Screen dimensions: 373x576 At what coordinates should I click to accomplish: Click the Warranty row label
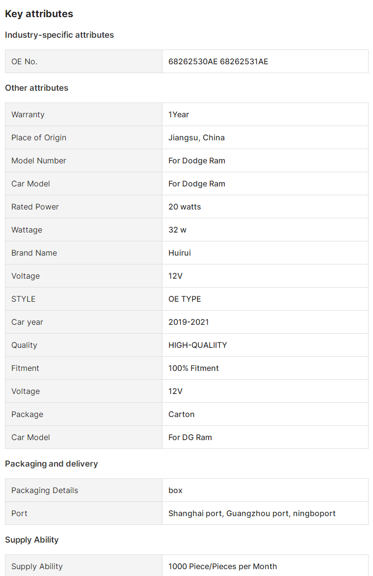28,114
